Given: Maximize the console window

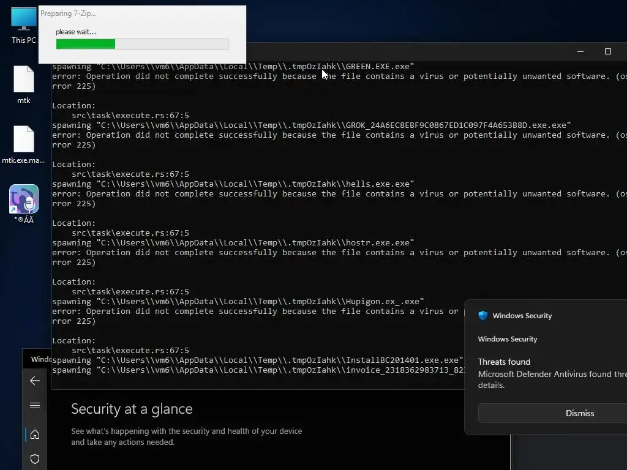Looking at the screenshot, I should [x=608, y=51].
